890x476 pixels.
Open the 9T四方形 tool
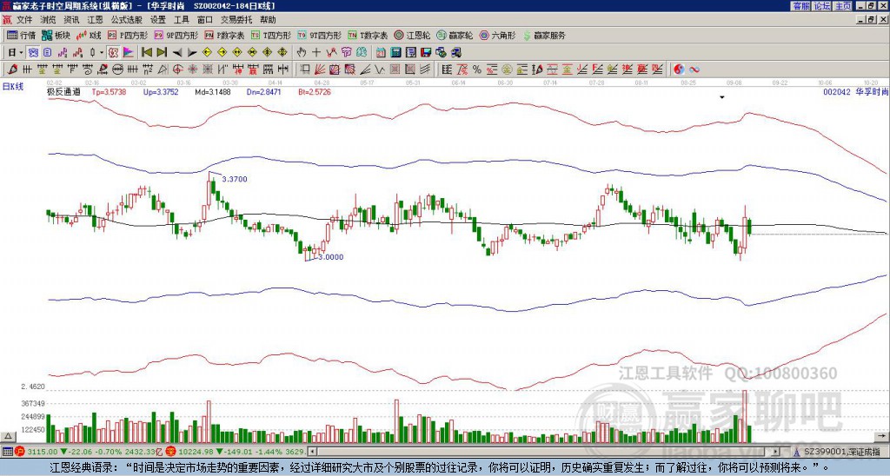319,35
